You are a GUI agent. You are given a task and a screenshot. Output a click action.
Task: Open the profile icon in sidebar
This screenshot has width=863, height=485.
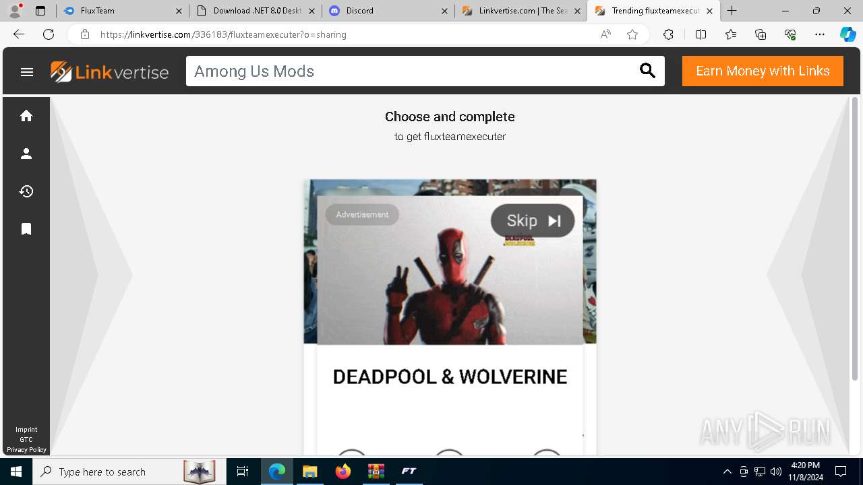[x=26, y=154]
